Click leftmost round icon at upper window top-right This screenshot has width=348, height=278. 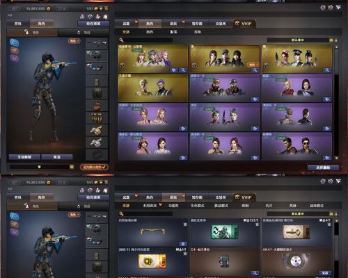point(323,8)
